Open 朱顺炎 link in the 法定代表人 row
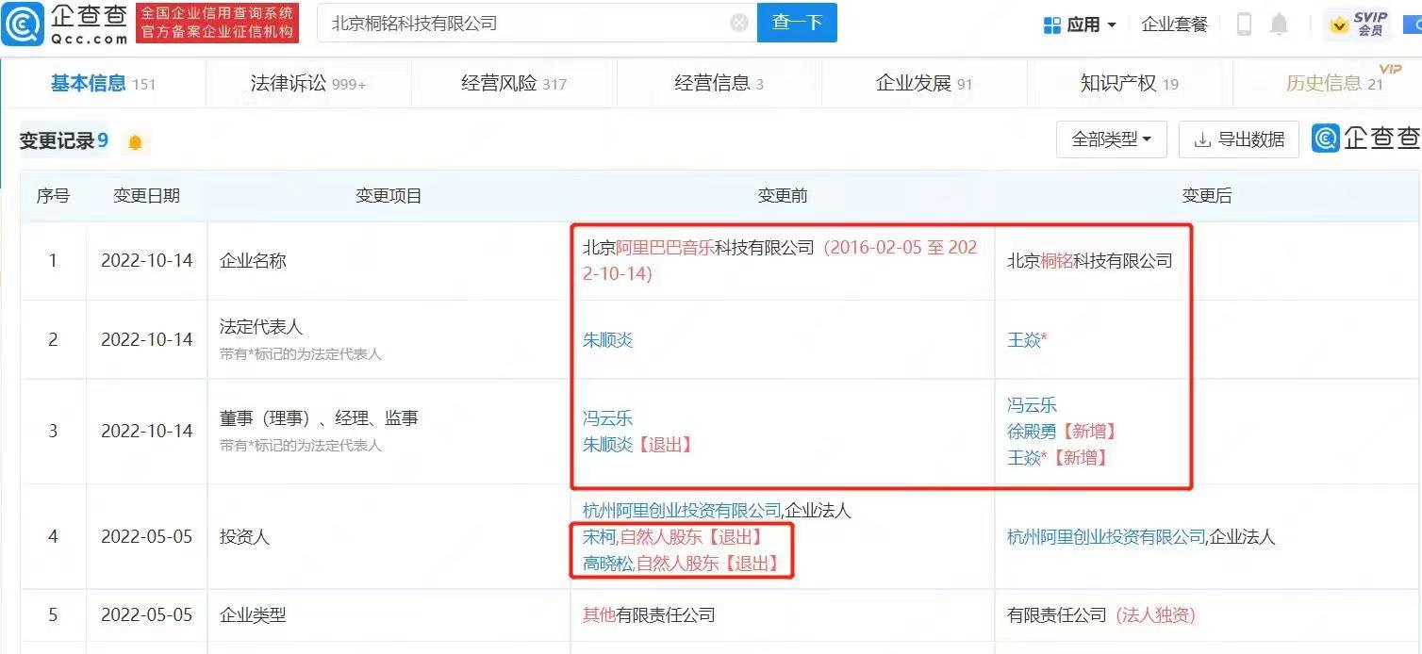This screenshot has width=1422, height=654. coord(607,339)
